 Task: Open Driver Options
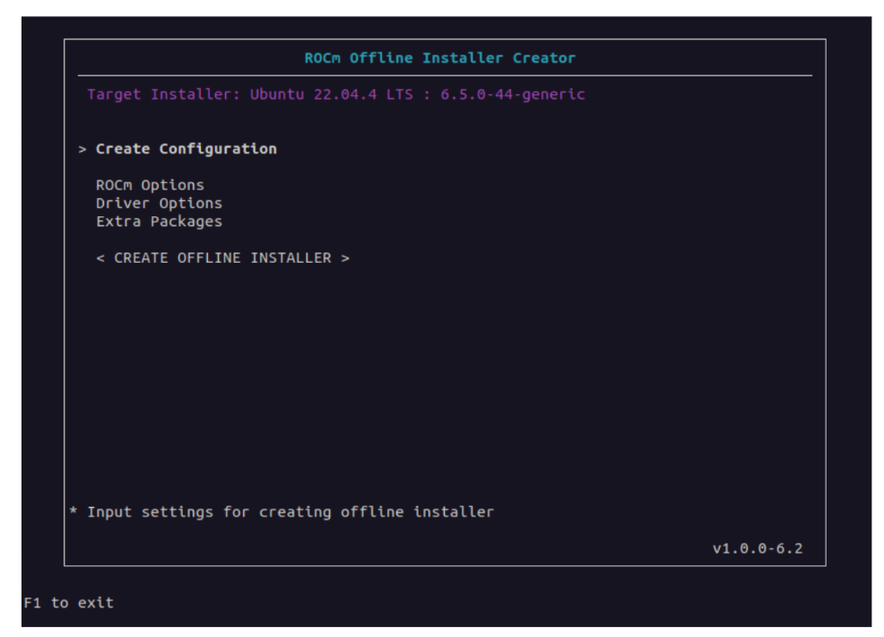pyautogui.click(x=159, y=204)
